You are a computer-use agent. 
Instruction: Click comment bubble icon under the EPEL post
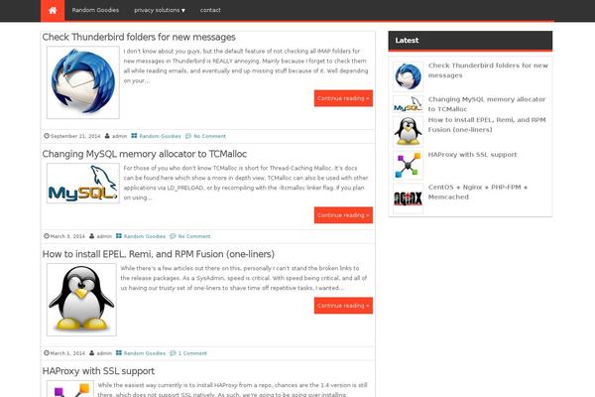pyautogui.click(x=173, y=353)
